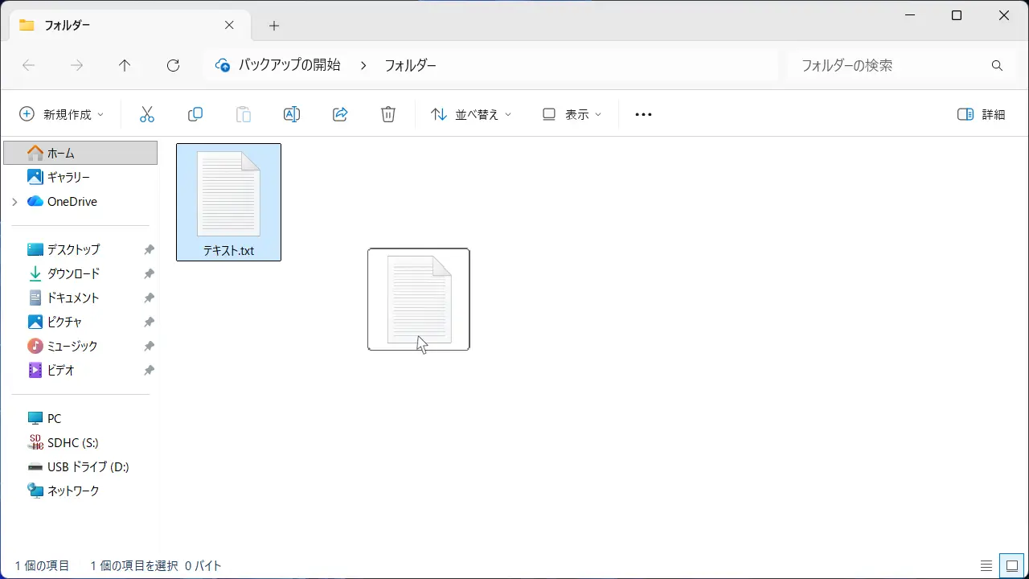
Task: Click the Rename icon in toolbar
Action: click(x=292, y=114)
